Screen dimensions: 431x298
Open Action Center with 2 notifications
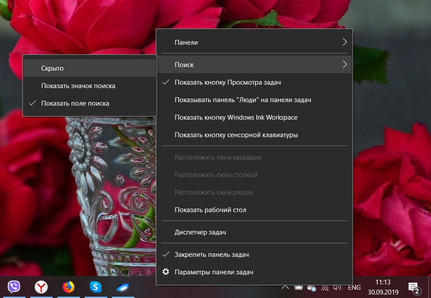(x=414, y=288)
